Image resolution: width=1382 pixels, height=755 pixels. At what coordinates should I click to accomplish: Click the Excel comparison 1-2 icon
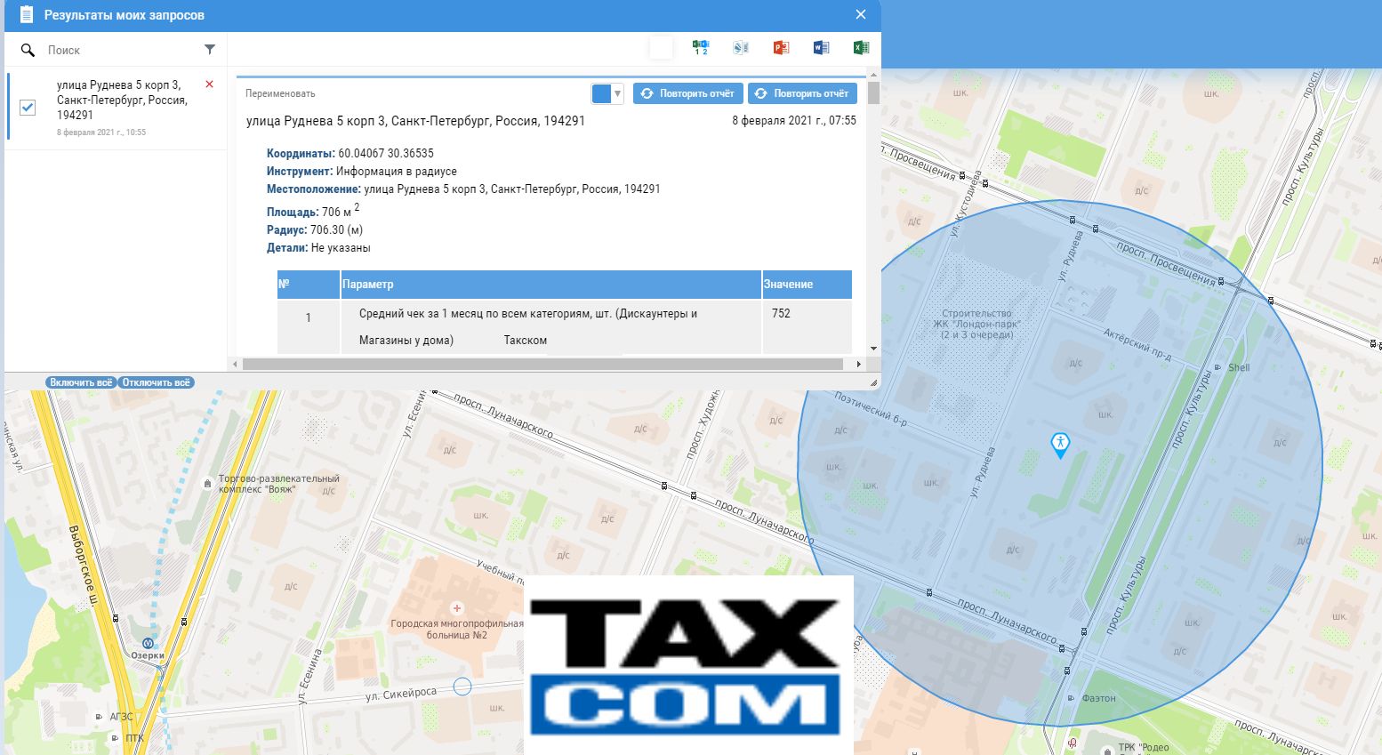[701, 48]
